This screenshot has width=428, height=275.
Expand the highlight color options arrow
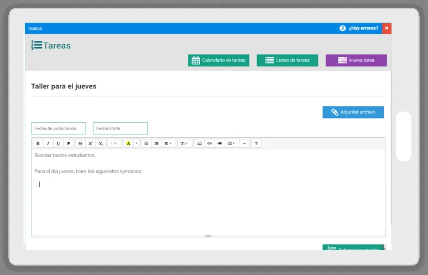(137, 143)
